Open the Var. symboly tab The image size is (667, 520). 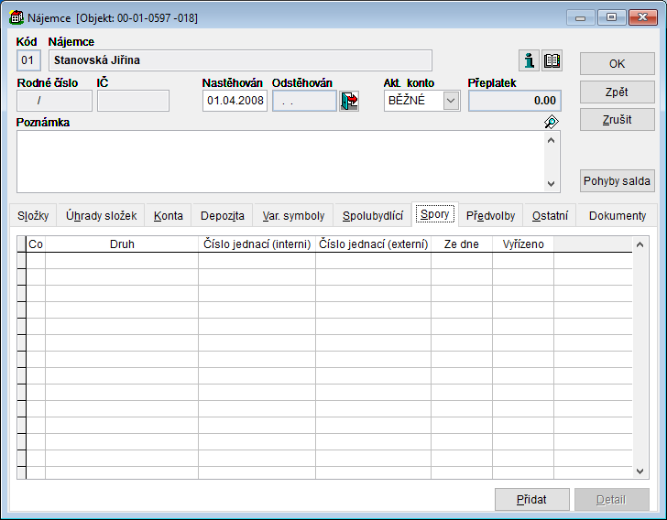point(293,216)
